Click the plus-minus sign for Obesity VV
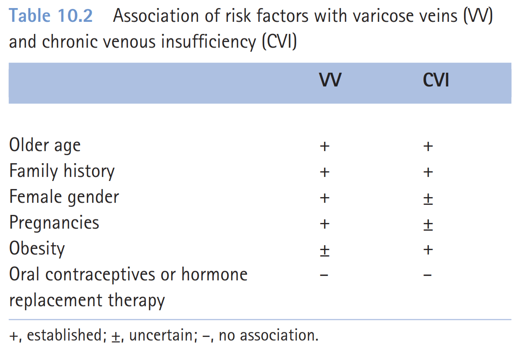523x347 pixels. (x=324, y=250)
